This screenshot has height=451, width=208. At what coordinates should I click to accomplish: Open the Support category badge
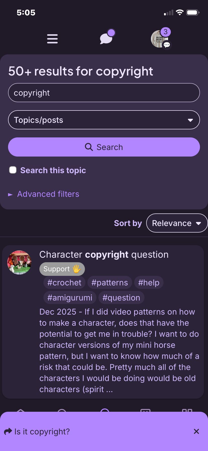pyautogui.click(x=62, y=269)
